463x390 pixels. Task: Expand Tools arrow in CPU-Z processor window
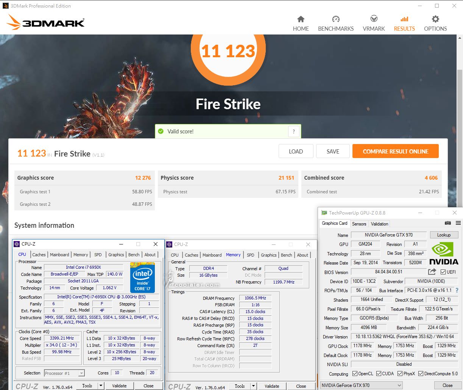pos(101,386)
